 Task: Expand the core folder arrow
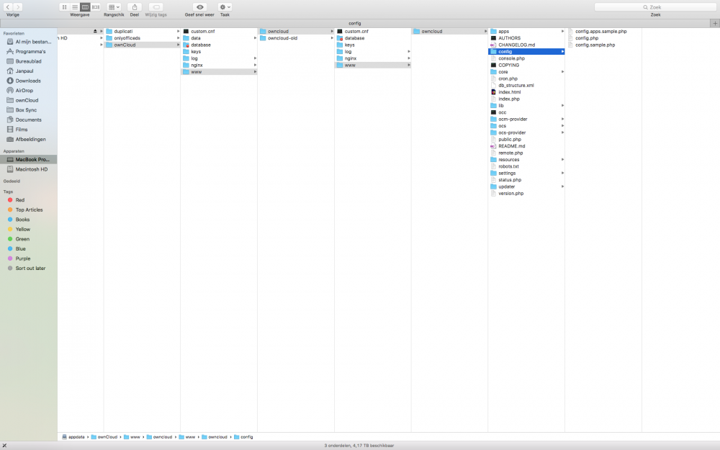point(562,71)
